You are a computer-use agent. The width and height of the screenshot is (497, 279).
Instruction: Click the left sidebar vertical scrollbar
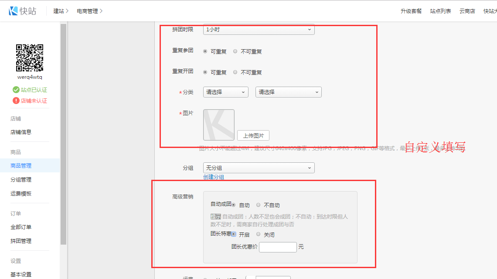[63, 131]
